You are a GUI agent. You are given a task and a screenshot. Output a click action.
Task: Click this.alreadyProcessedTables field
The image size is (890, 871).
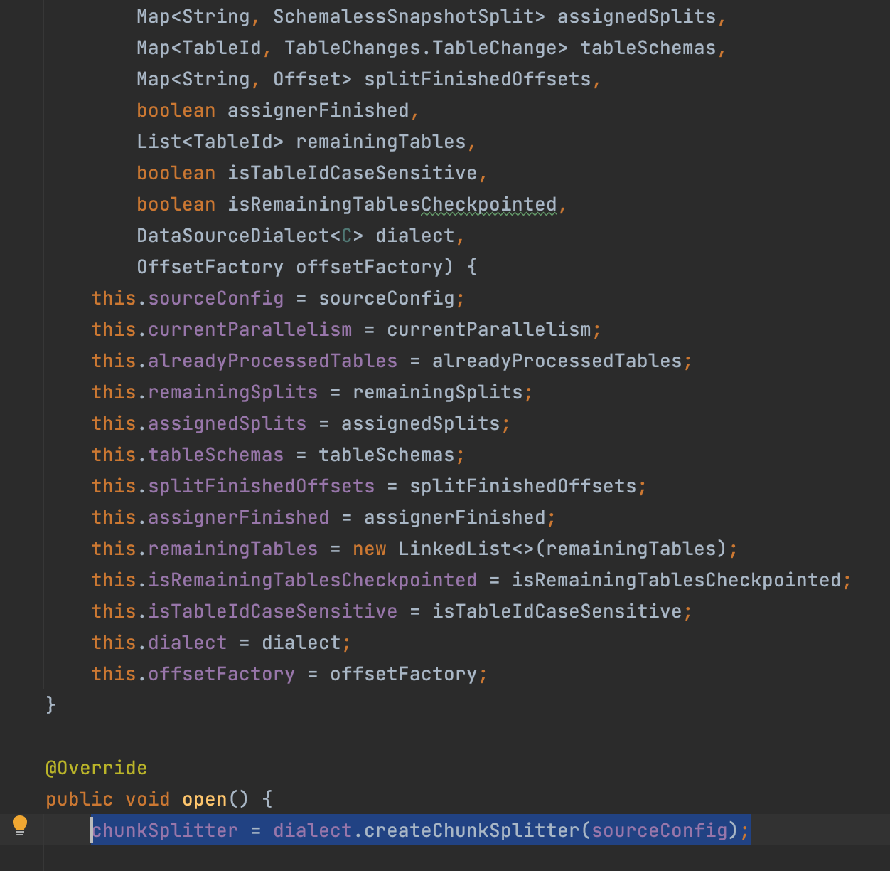coord(245,361)
